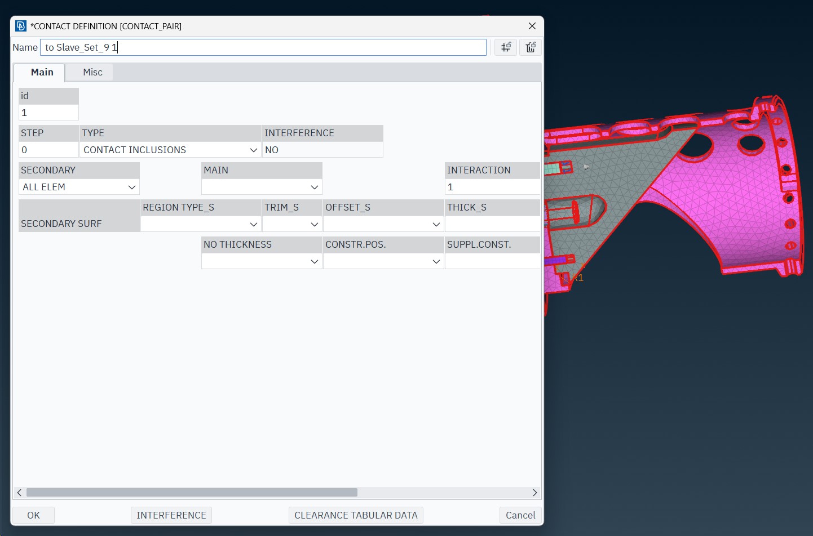This screenshot has width=813, height=536.
Task: Close the Contact Definition dialog
Action: pyautogui.click(x=532, y=26)
